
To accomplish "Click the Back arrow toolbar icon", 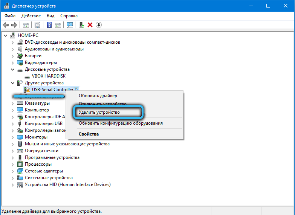I will [6, 25].
